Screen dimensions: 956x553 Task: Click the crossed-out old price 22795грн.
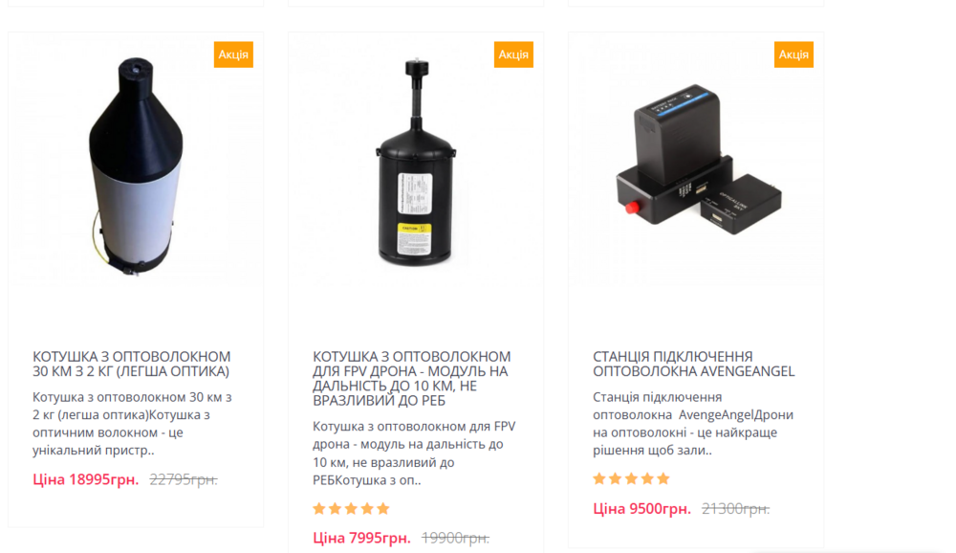184,479
